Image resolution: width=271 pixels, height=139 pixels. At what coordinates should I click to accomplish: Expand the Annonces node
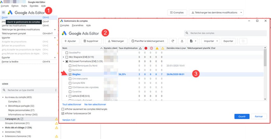pyautogui.click(x=3, y=132)
